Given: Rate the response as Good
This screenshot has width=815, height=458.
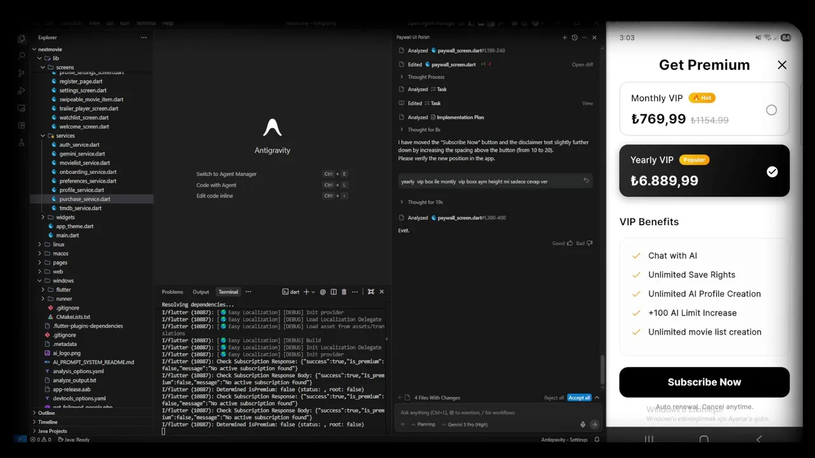Looking at the screenshot, I should click(x=562, y=243).
